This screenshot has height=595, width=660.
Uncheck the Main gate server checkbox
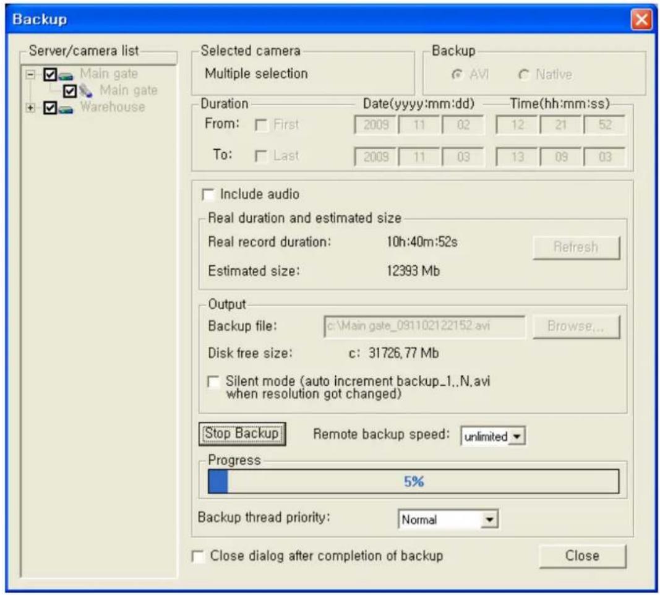(x=50, y=74)
